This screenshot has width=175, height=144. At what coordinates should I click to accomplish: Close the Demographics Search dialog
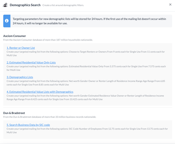click(x=170, y=5)
